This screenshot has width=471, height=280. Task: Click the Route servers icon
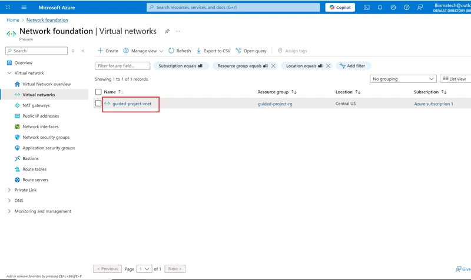pyautogui.click(x=18, y=180)
